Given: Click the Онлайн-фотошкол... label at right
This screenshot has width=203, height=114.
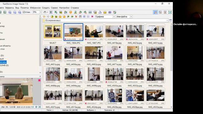Looking at the screenshot, I should [185, 24].
